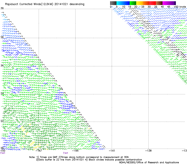
Task: Click the latitude label '22'
Action: click(x=2, y=121)
